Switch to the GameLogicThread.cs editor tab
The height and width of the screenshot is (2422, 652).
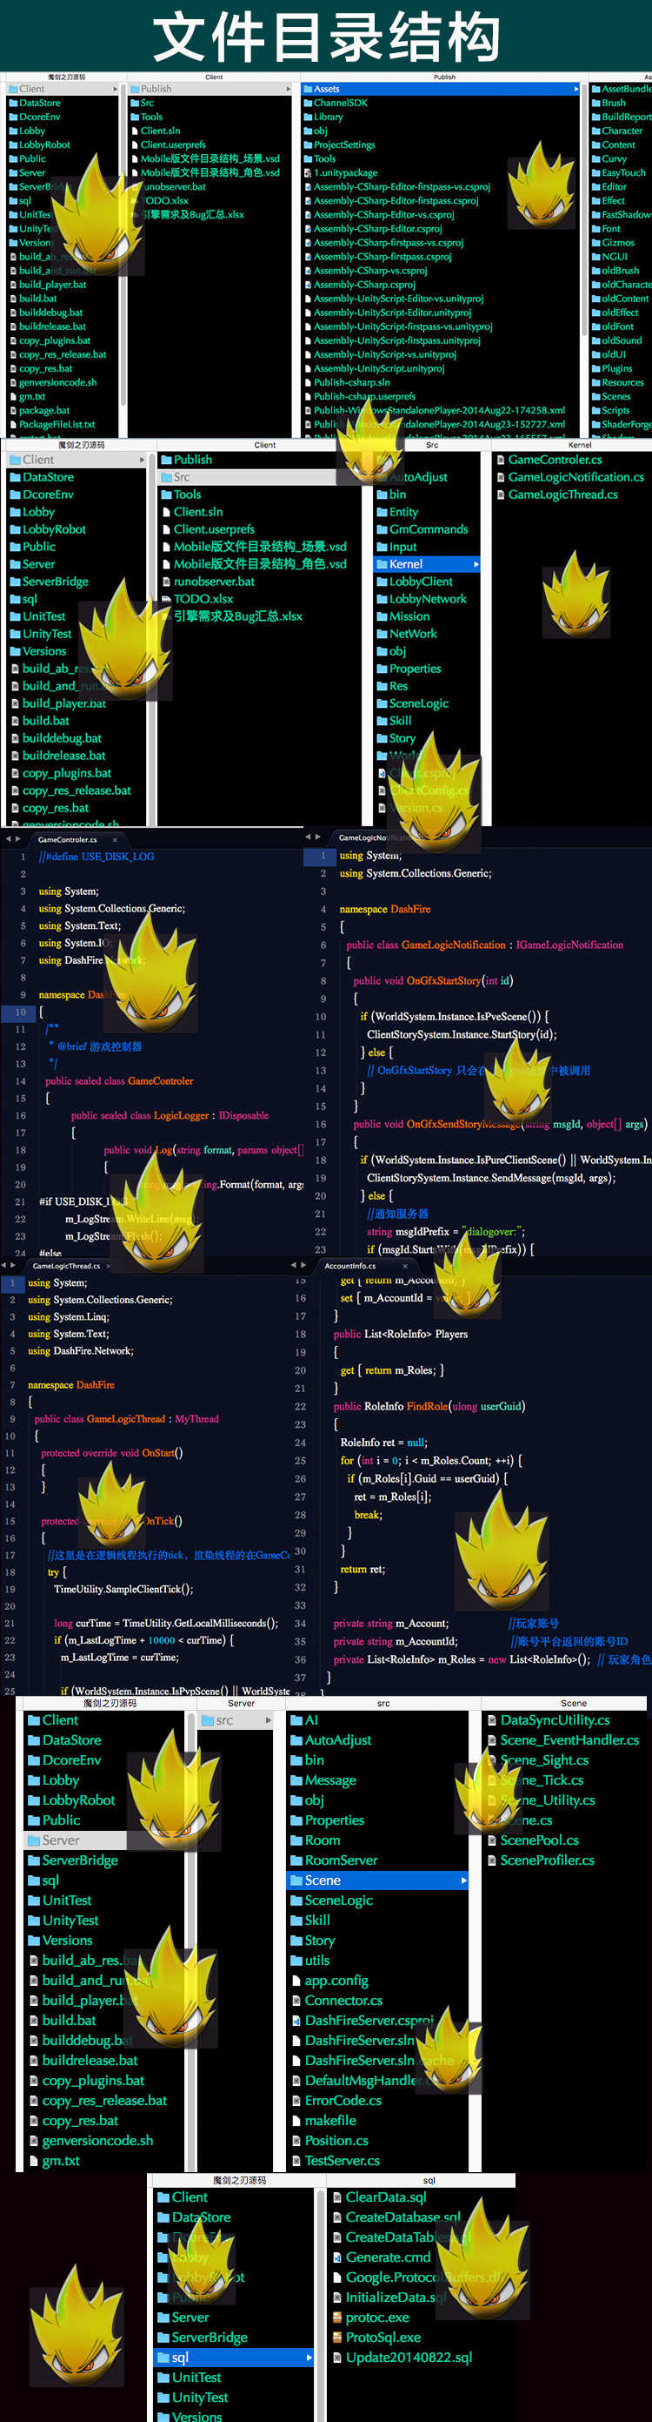(66, 1266)
